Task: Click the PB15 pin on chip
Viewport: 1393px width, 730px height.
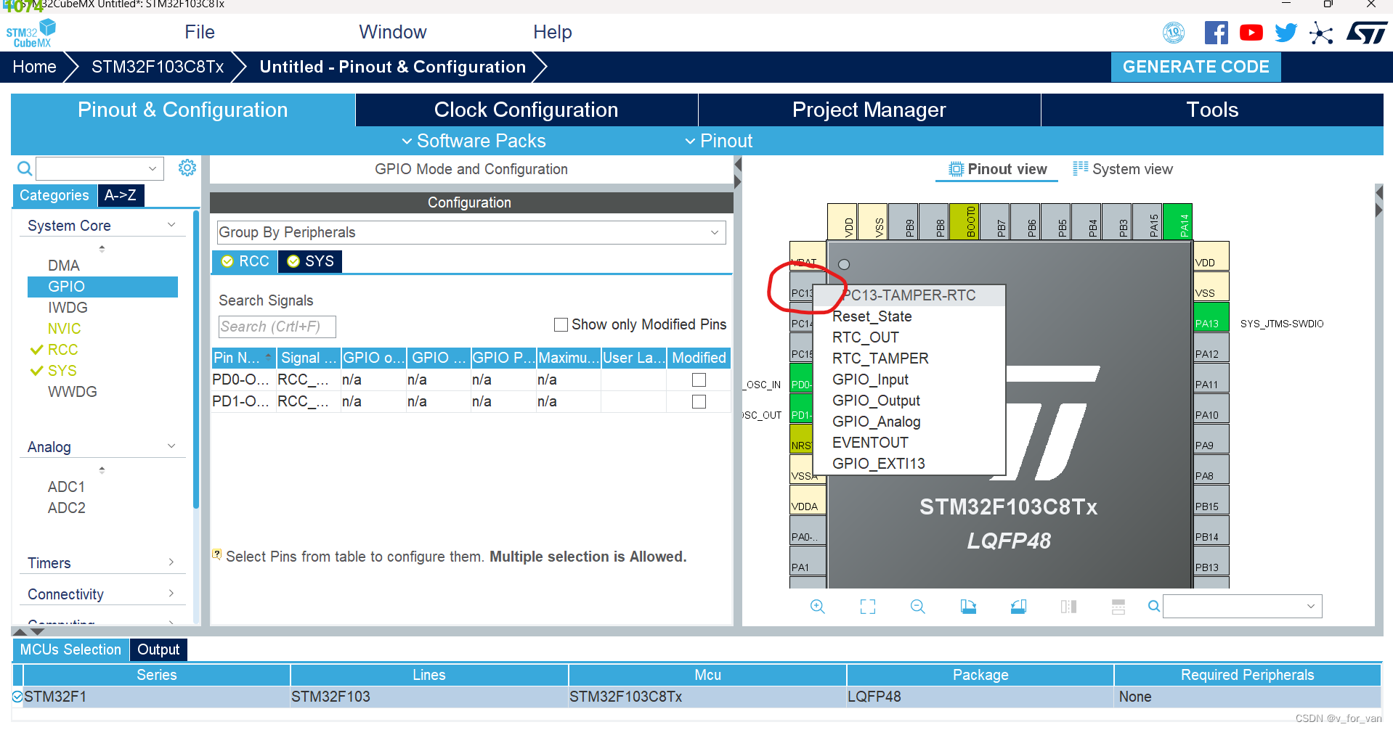Action: coord(1211,500)
